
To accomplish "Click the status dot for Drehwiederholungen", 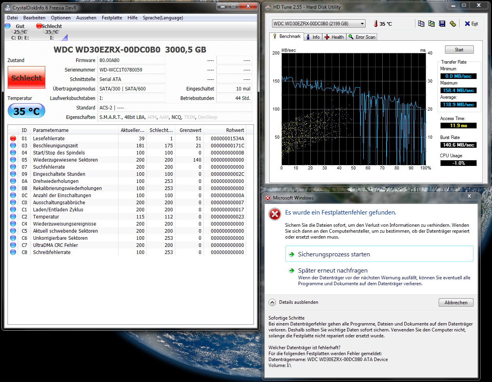I will 13,181.
